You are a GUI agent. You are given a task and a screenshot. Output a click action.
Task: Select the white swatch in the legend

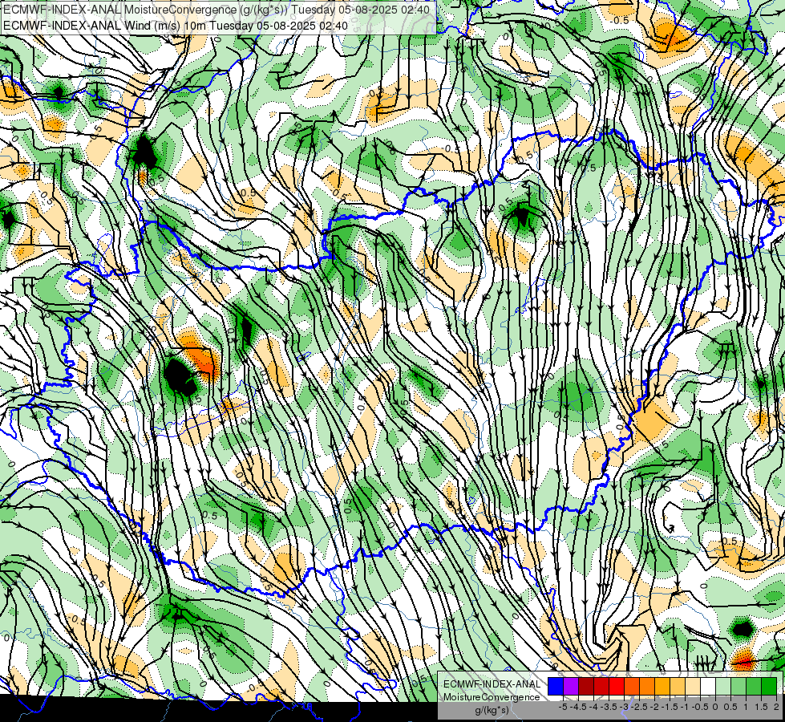708,686
